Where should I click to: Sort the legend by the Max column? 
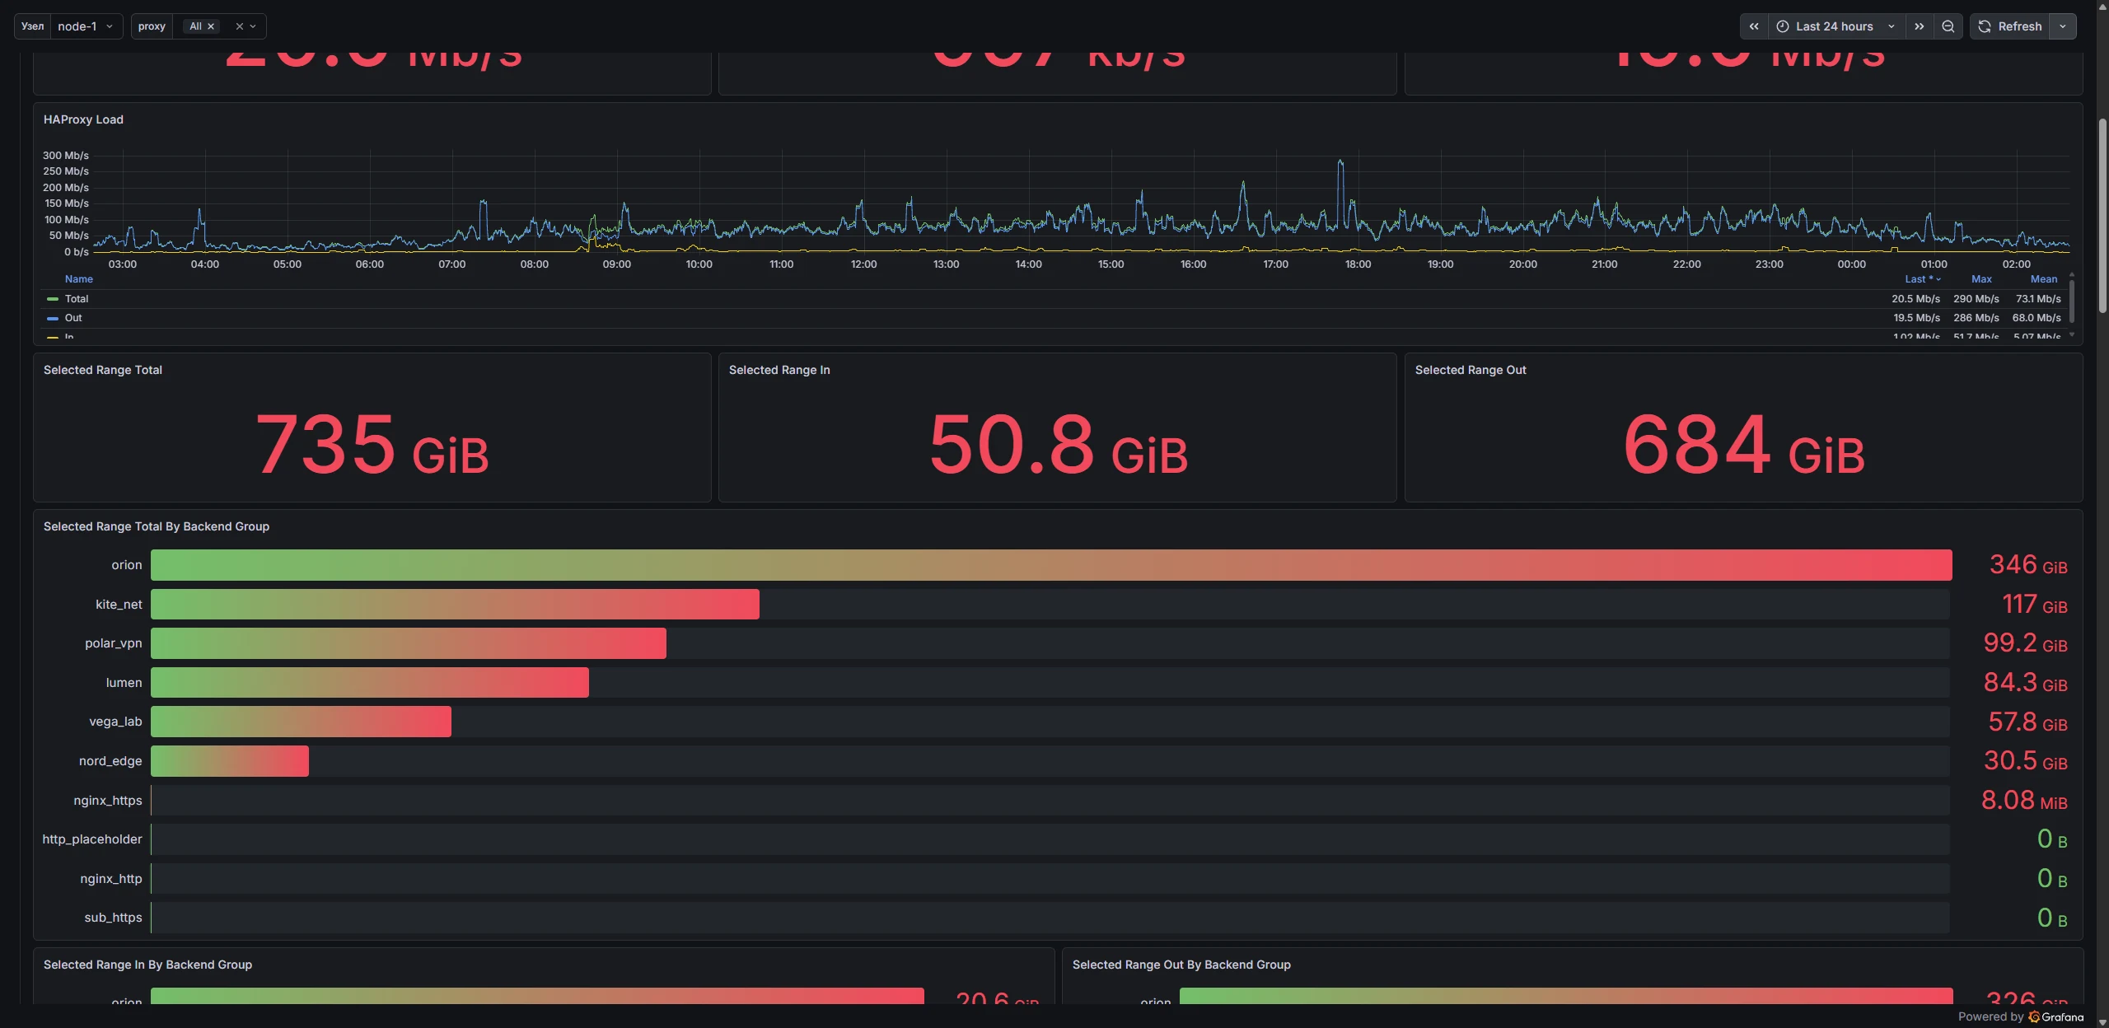(1981, 279)
